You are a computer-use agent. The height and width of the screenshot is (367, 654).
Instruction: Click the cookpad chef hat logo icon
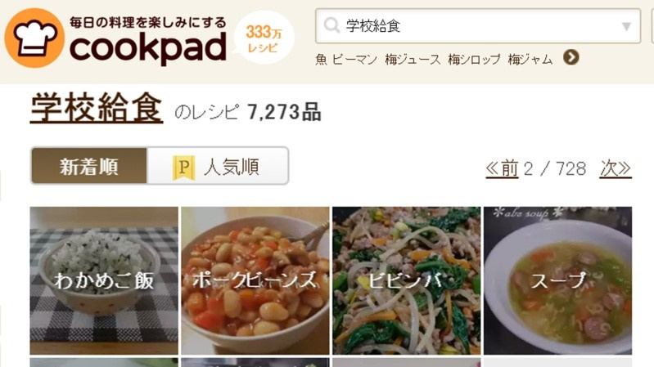tap(34, 38)
